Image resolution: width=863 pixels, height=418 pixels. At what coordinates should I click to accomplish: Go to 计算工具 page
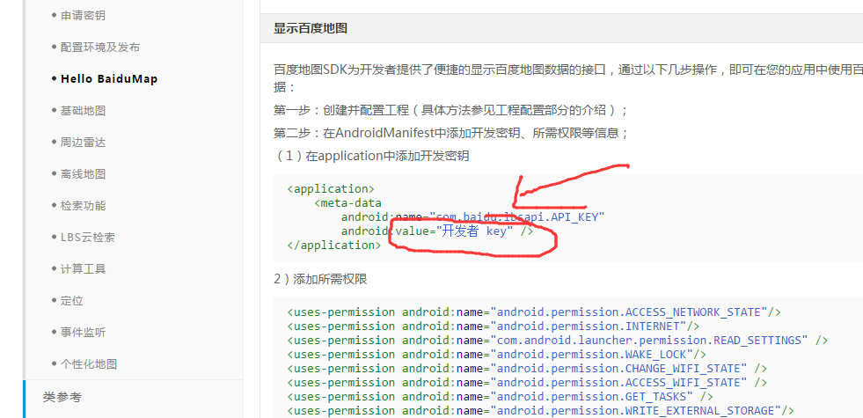(x=83, y=269)
